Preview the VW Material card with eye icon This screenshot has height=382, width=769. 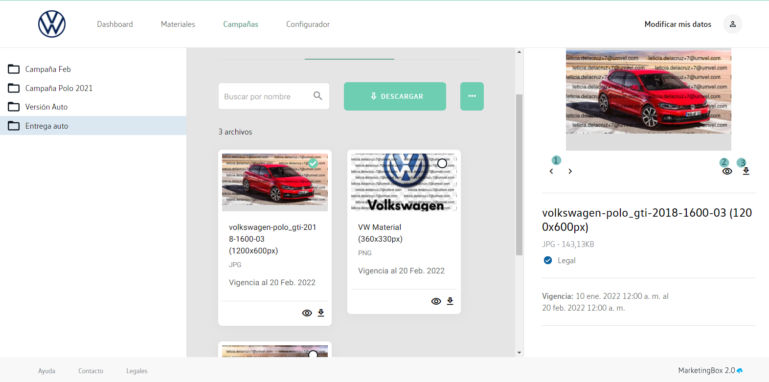436,301
